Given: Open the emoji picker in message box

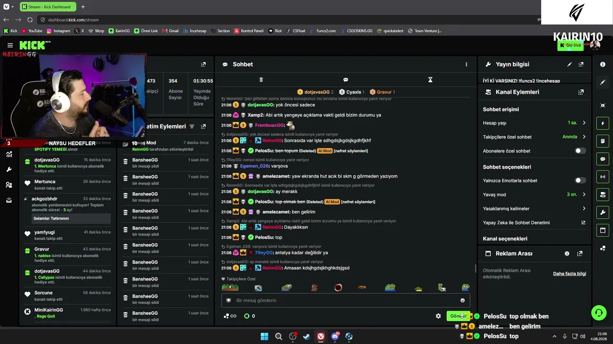Looking at the screenshot, I should [463, 301].
